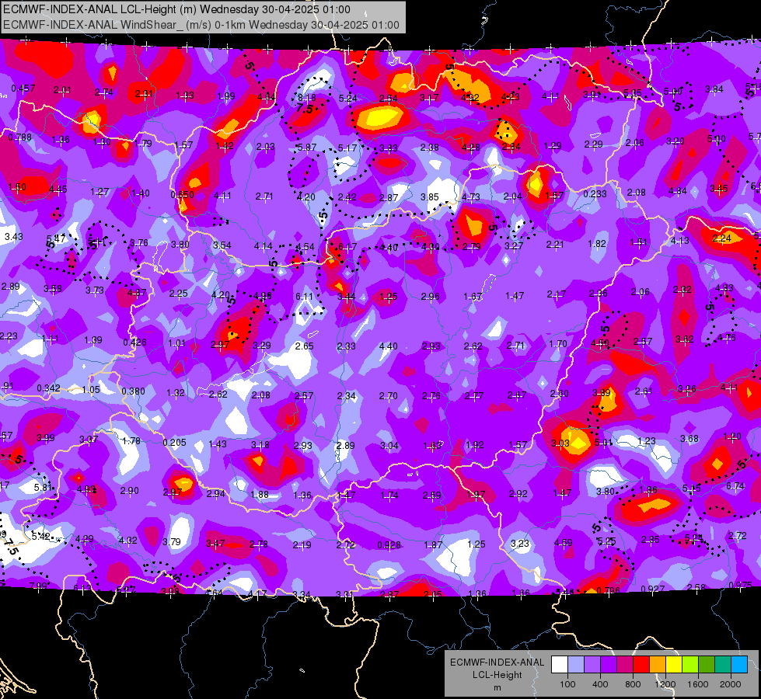
Task: Click the sky blue legend swatch
Action: (739, 665)
